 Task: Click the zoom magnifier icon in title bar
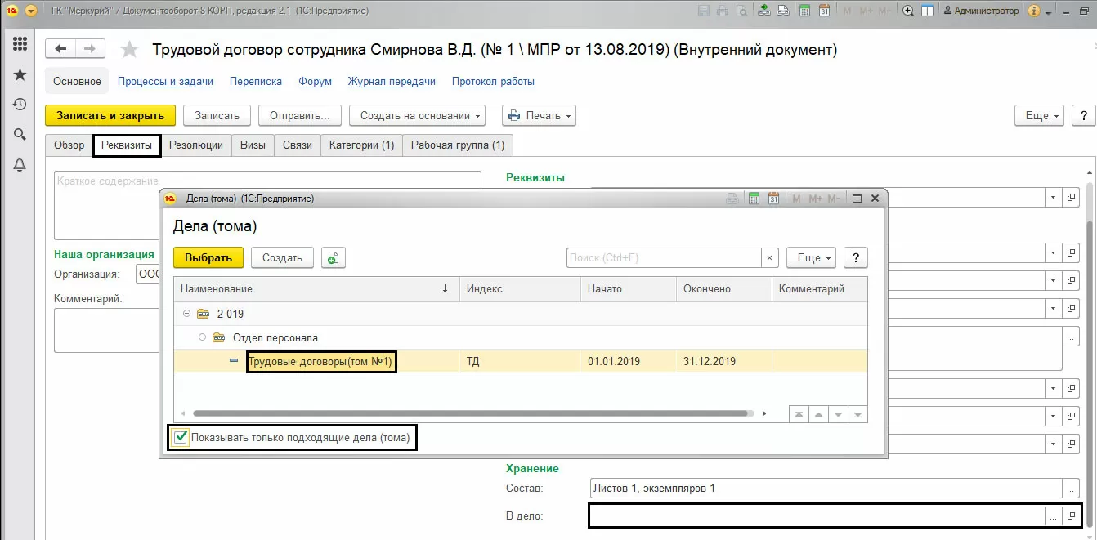(909, 11)
